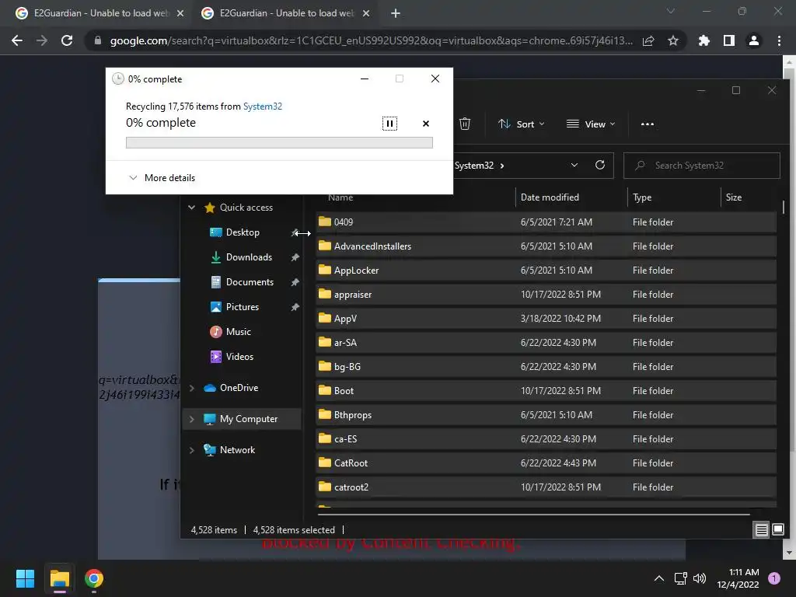Open a new Chrome tab
Viewport: 796px width, 597px height.
tap(396, 13)
